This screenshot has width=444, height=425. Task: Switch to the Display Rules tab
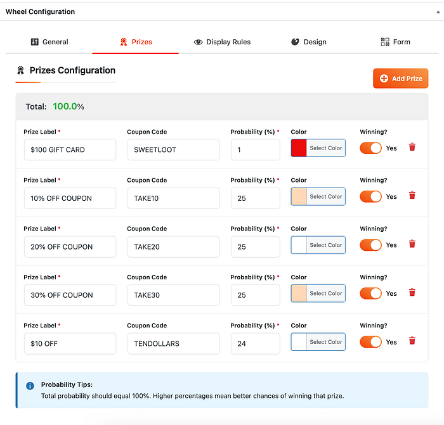pyautogui.click(x=222, y=42)
